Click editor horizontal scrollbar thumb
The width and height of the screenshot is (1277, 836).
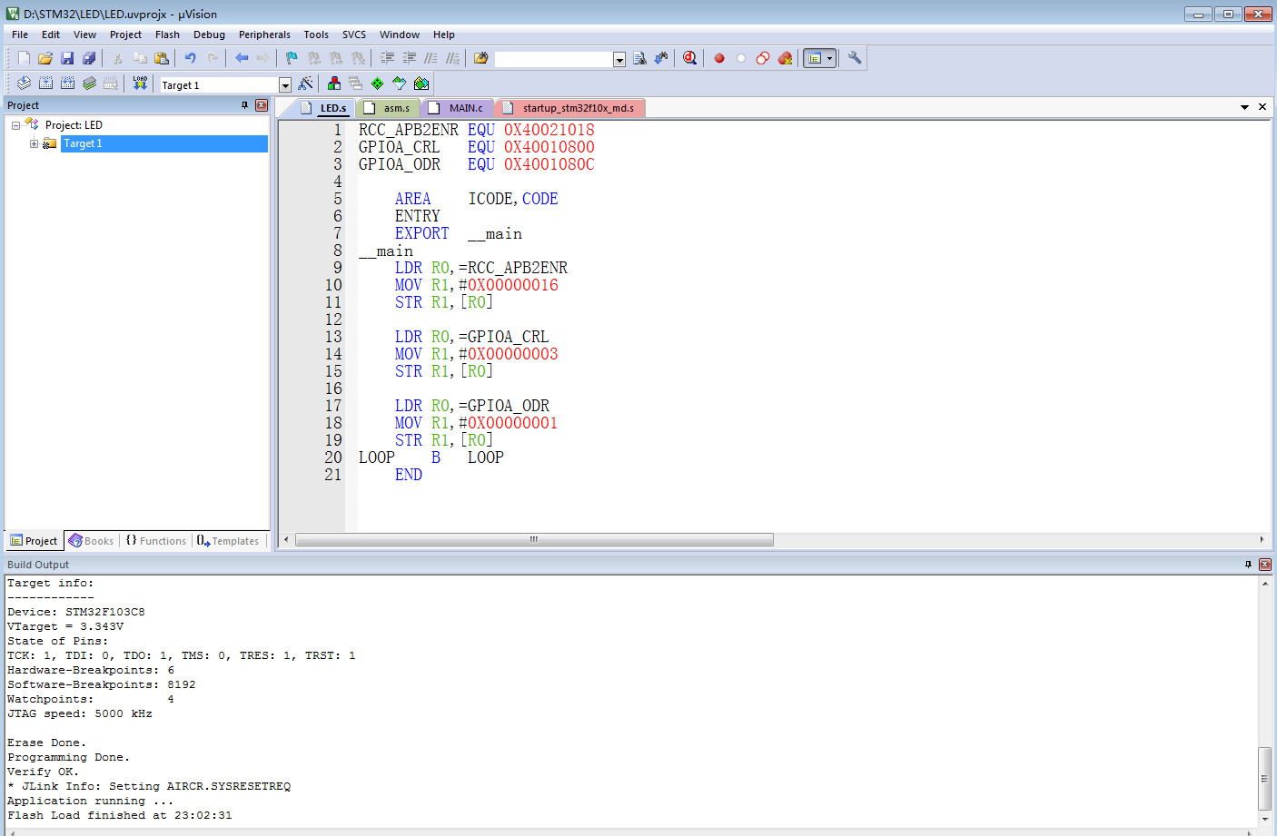[x=534, y=539]
